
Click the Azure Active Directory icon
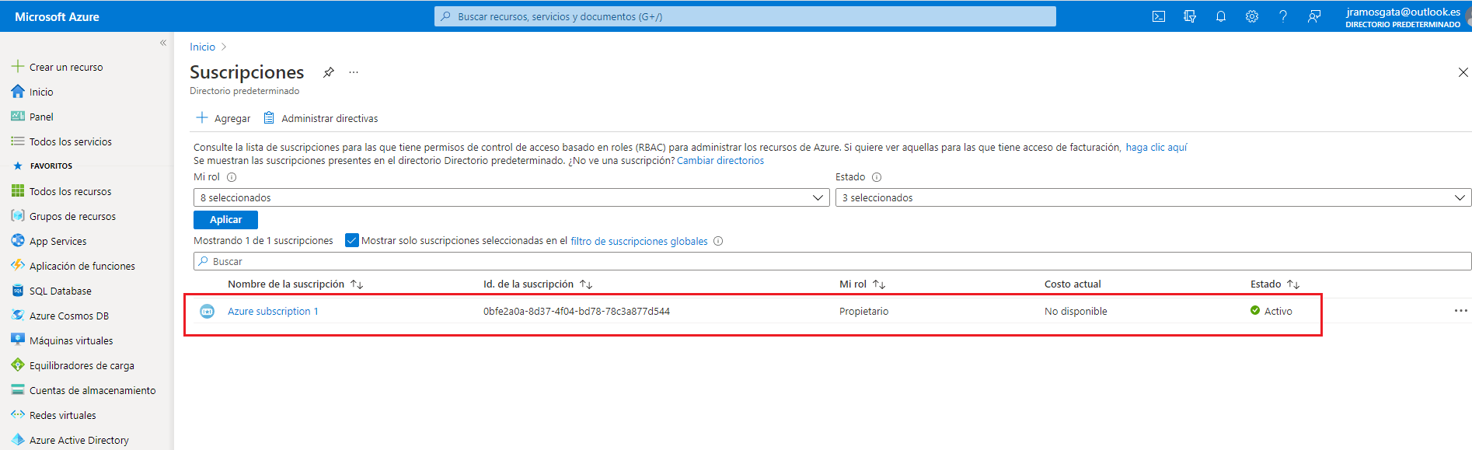18,440
